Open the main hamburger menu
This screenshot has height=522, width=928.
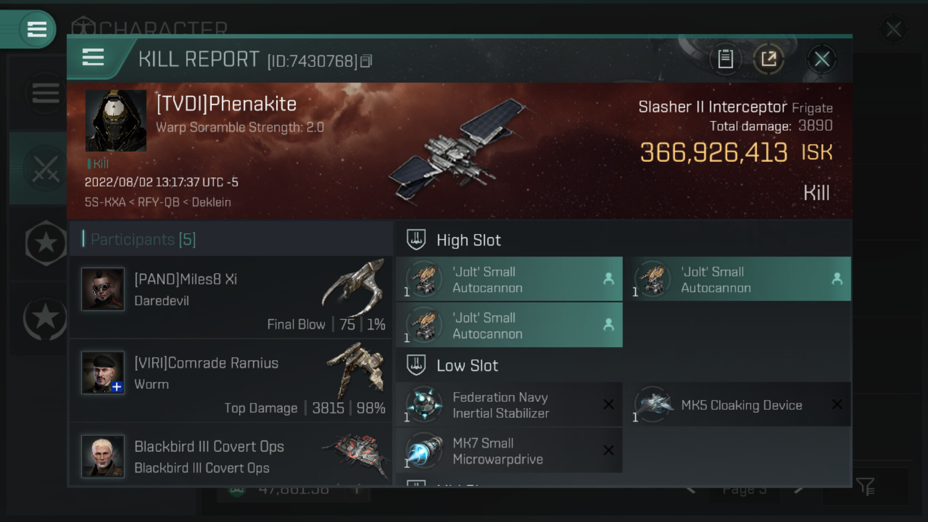pyautogui.click(x=37, y=29)
